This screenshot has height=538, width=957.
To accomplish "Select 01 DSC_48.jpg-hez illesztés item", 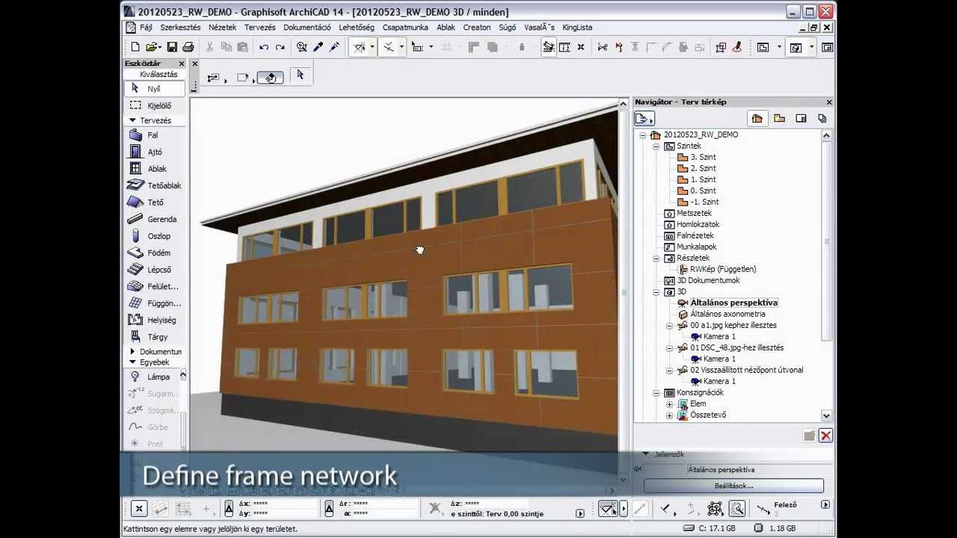I will click(x=736, y=348).
